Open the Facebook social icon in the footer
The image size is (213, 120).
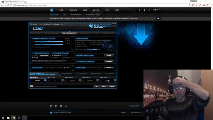tap(56, 106)
